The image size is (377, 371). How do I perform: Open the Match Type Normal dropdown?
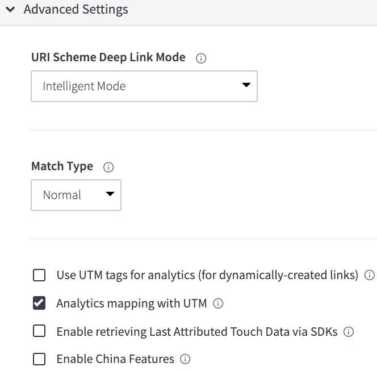[x=76, y=195]
